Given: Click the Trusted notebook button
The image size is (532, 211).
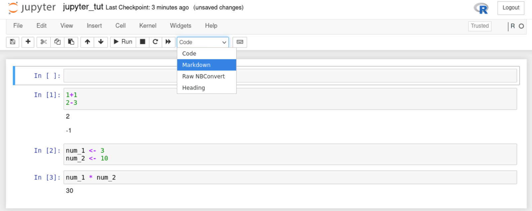Looking at the screenshot, I should pos(480,26).
